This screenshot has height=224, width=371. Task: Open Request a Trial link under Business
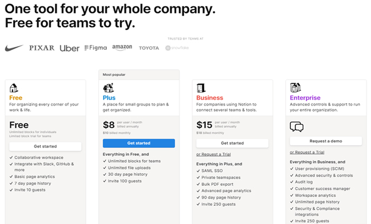click(215, 154)
